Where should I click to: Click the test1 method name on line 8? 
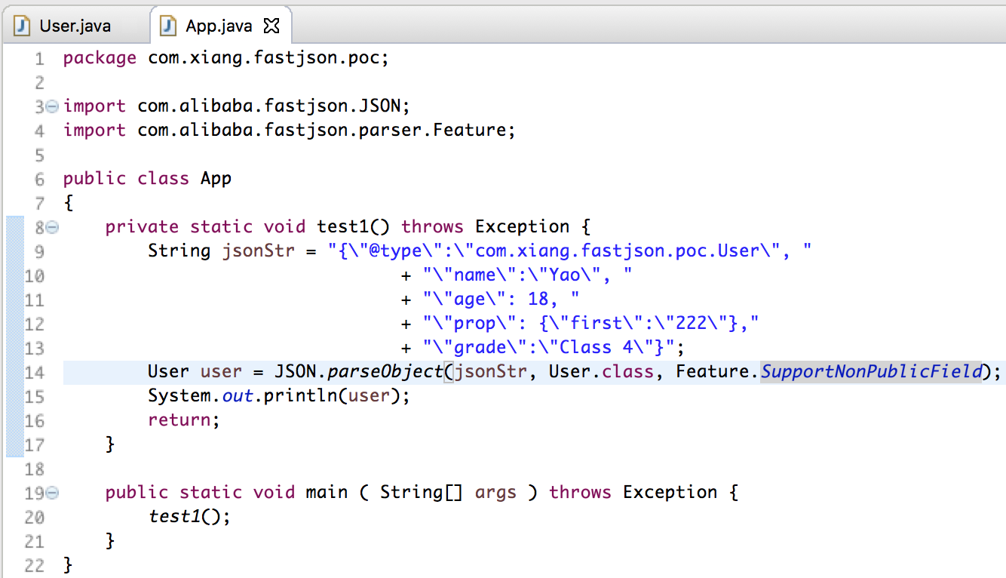342,226
